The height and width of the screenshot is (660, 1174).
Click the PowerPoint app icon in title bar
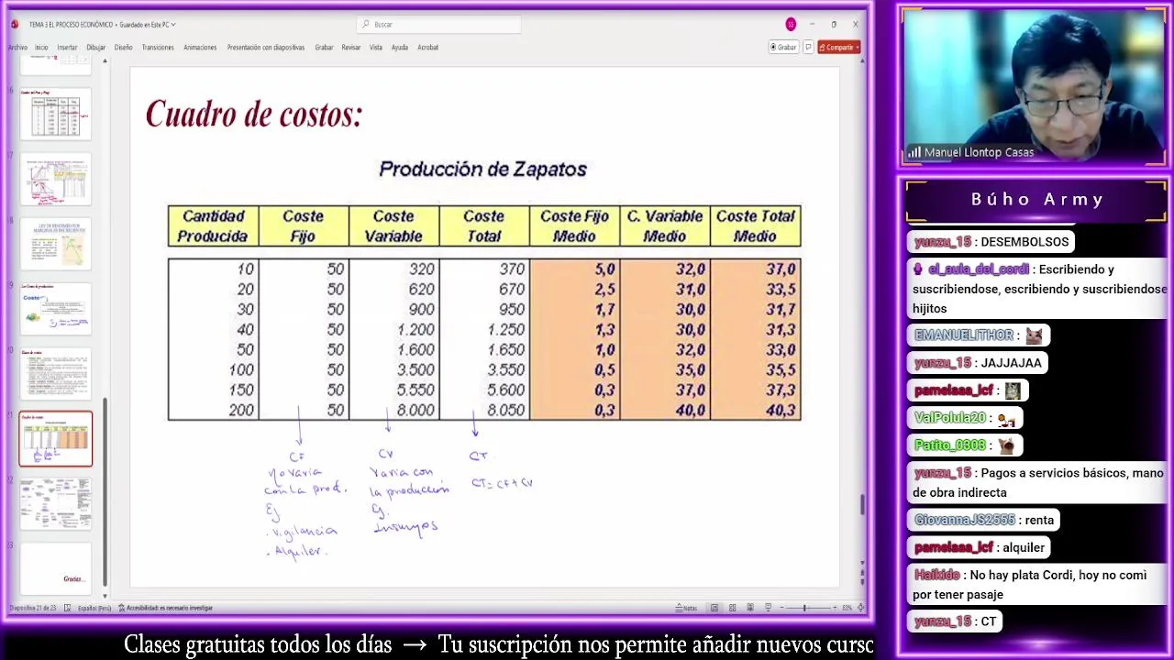pyautogui.click(x=14, y=25)
